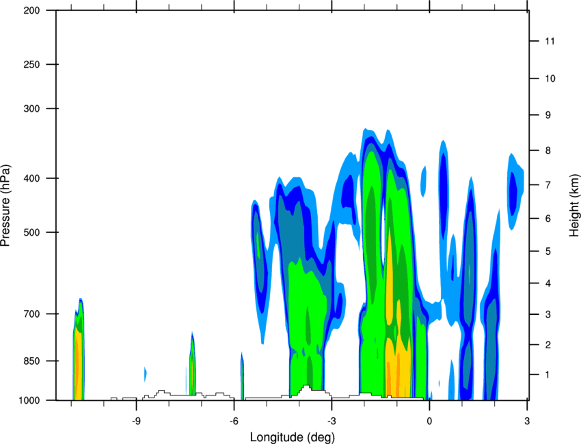Click the 250 pressure tick label
This screenshot has height=444, width=581.
tap(31, 64)
